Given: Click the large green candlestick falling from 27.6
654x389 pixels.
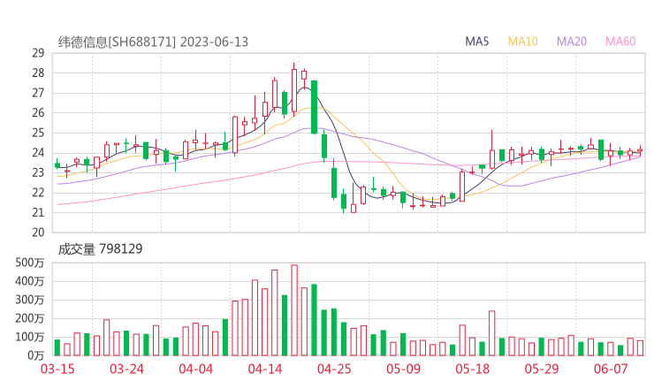Looking at the screenshot, I should (314, 107).
